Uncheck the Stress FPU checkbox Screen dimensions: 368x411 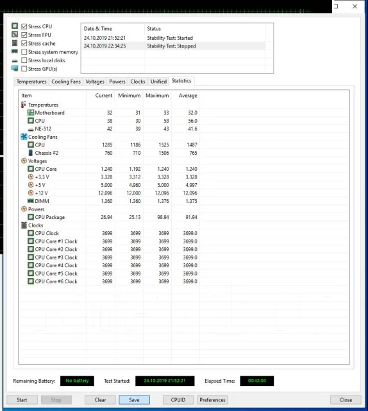tap(24, 35)
